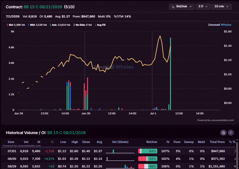239x169 pixels.
Task: Click the Vol (30min) column header
Action: 120,142
